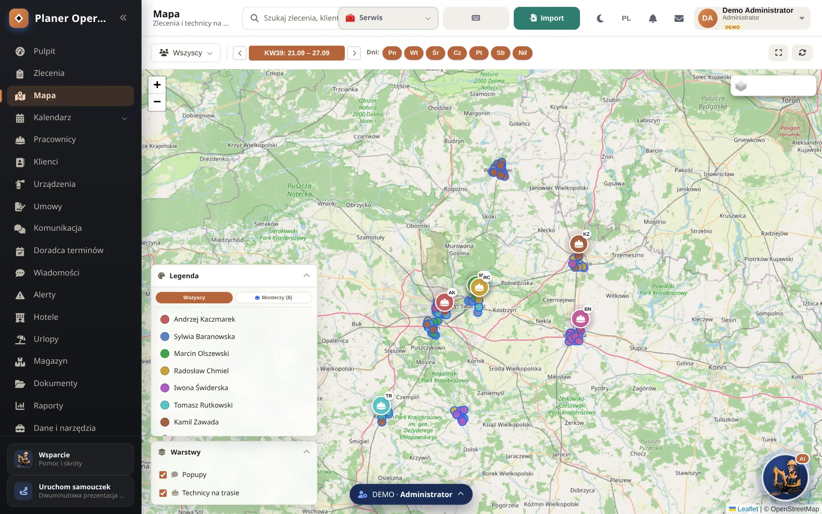Click the Import button
822x514 pixels.
[547, 18]
